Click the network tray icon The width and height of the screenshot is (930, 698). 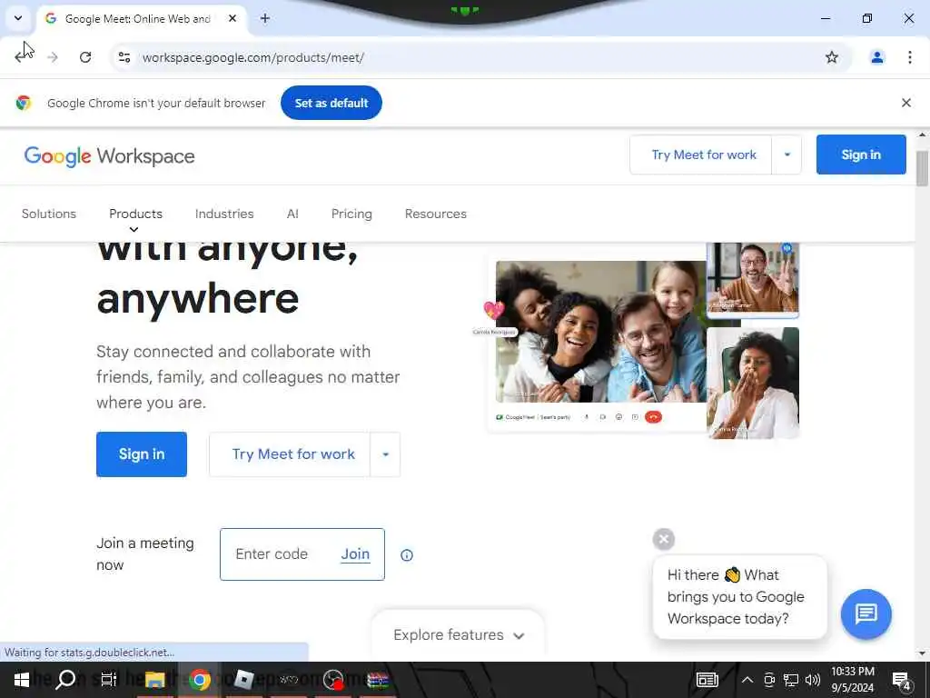pos(791,680)
